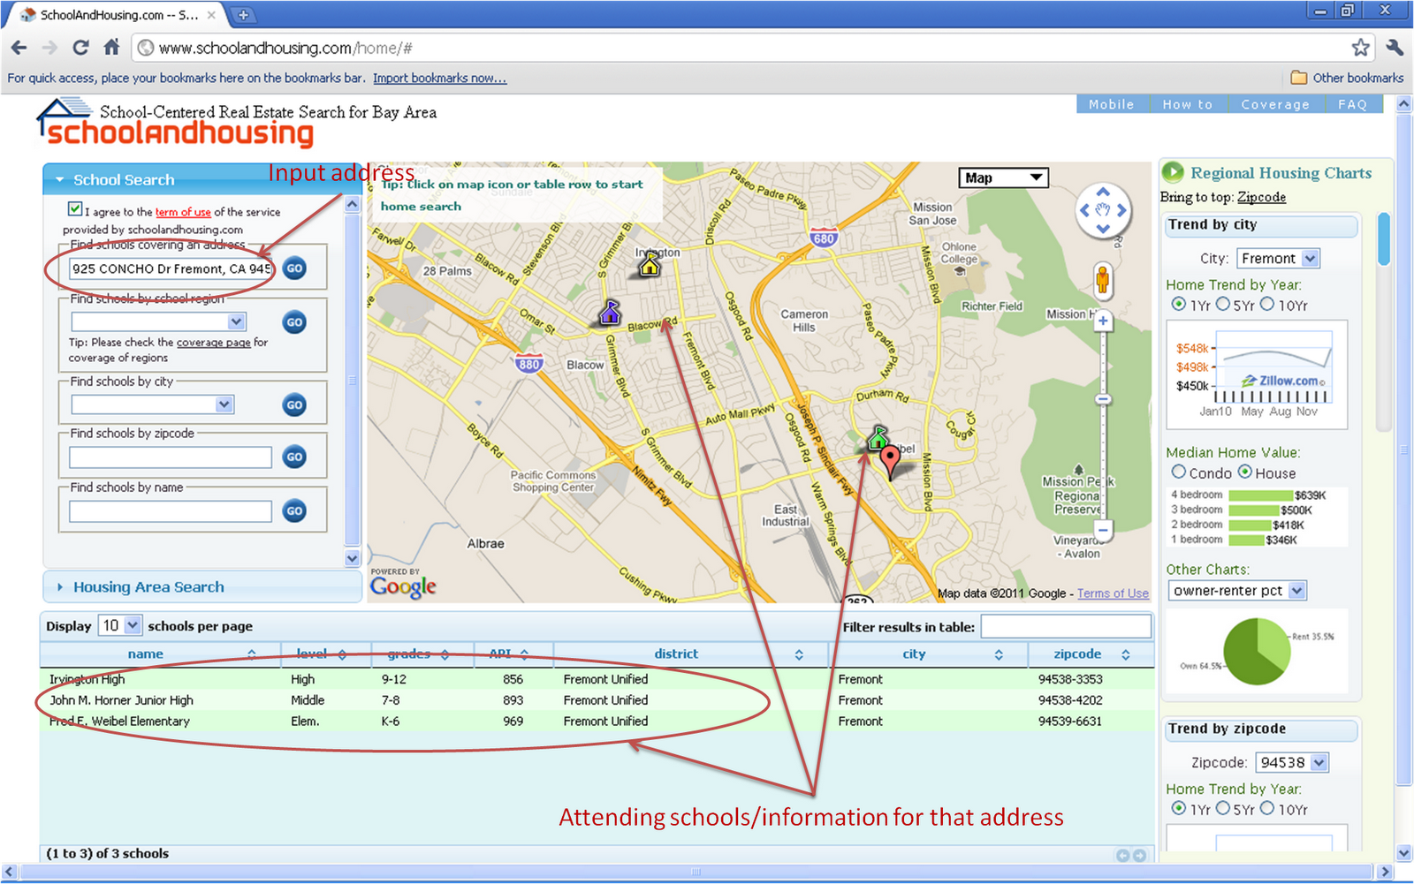Select the Street View pegman icon
Viewport: 1414px width, 884px height.
point(1102,281)
